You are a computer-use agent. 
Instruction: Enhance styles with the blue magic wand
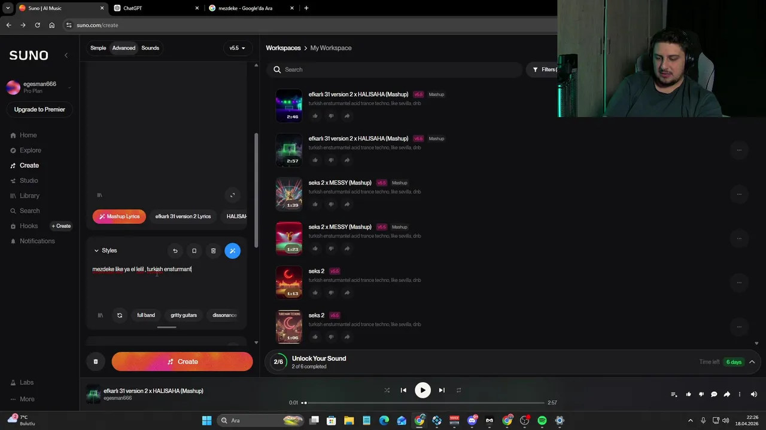point(233,251)
